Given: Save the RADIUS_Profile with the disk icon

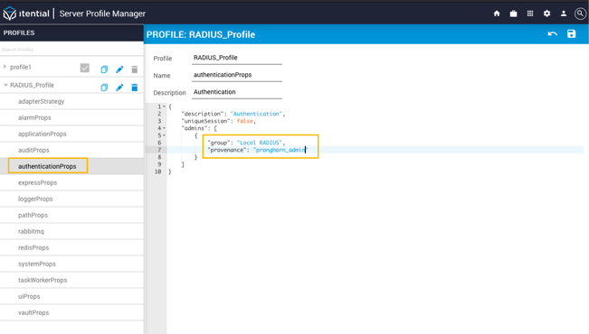Looking at the screenshot, I should pyautogui.click(x=571, y=33).
